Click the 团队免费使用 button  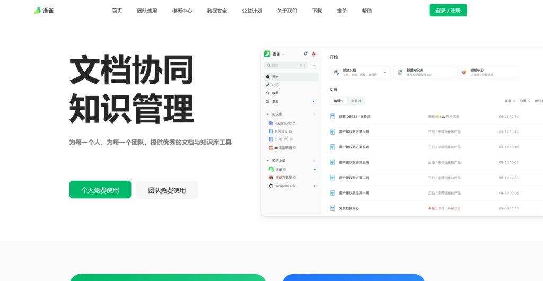point(167,190)
